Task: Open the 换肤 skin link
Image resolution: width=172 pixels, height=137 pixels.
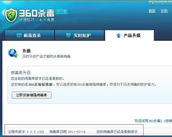Action: (152, 11)
